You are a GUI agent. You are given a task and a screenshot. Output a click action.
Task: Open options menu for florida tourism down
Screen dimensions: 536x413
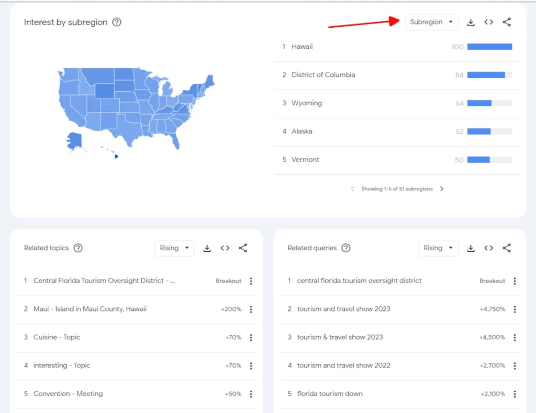coord(515,394)
